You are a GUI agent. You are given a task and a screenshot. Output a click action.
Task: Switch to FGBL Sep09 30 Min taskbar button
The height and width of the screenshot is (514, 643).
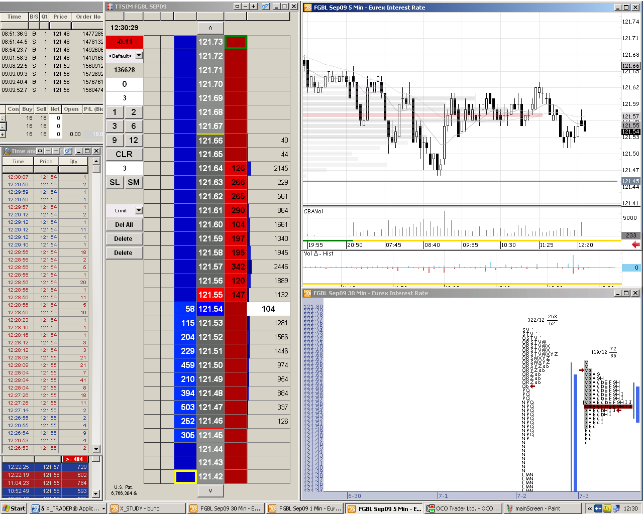pos(226,508)
